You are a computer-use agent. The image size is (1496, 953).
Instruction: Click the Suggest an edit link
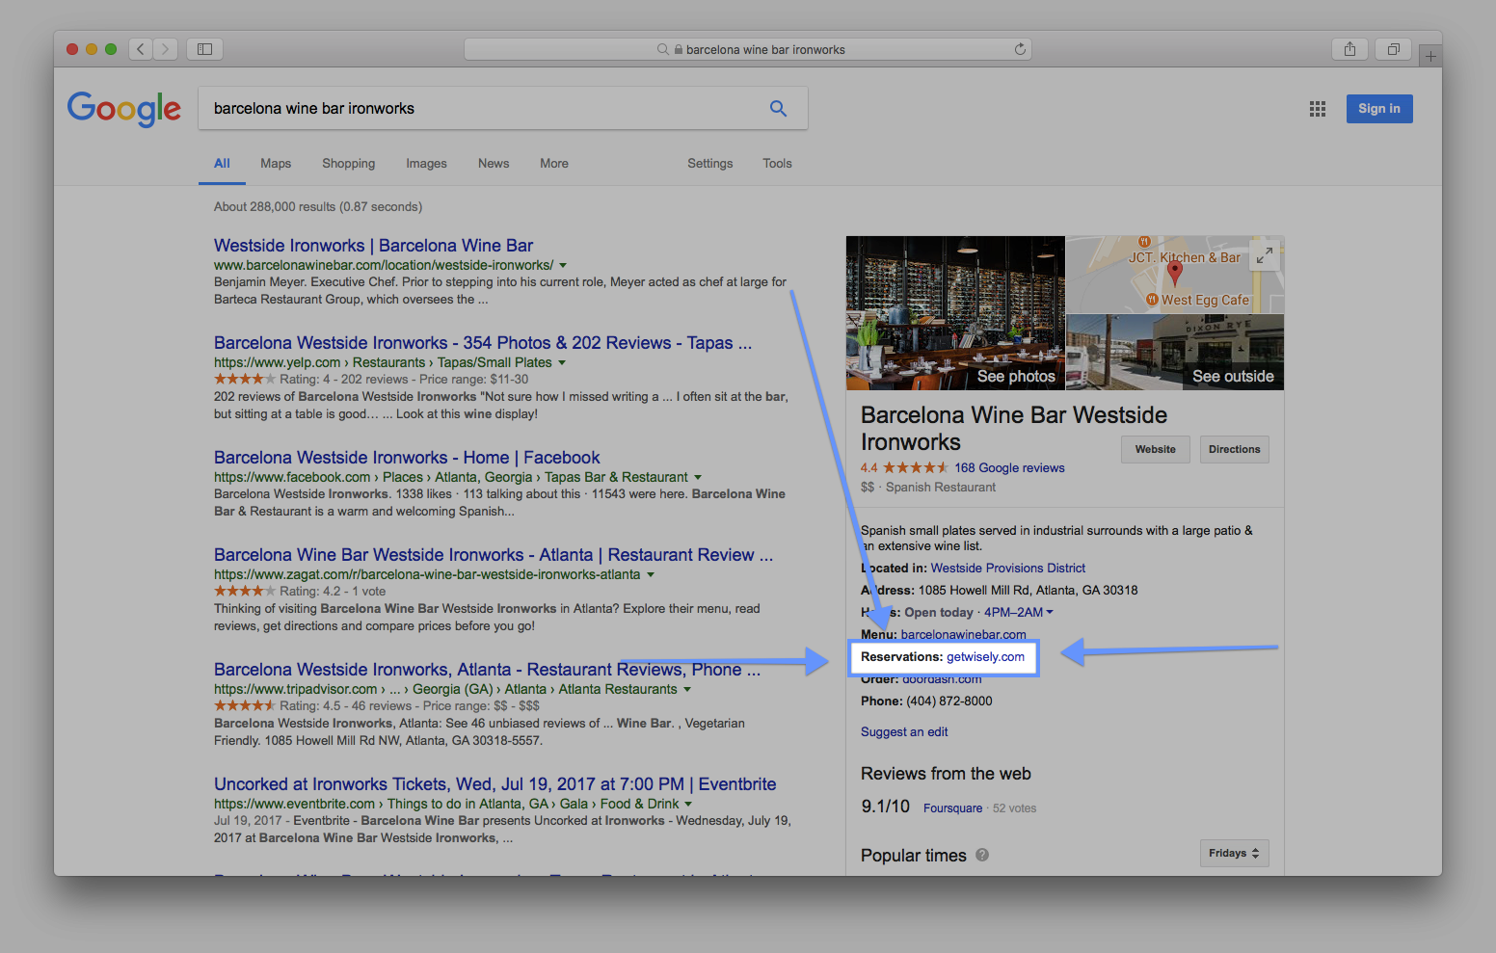[x=904, y=731]
